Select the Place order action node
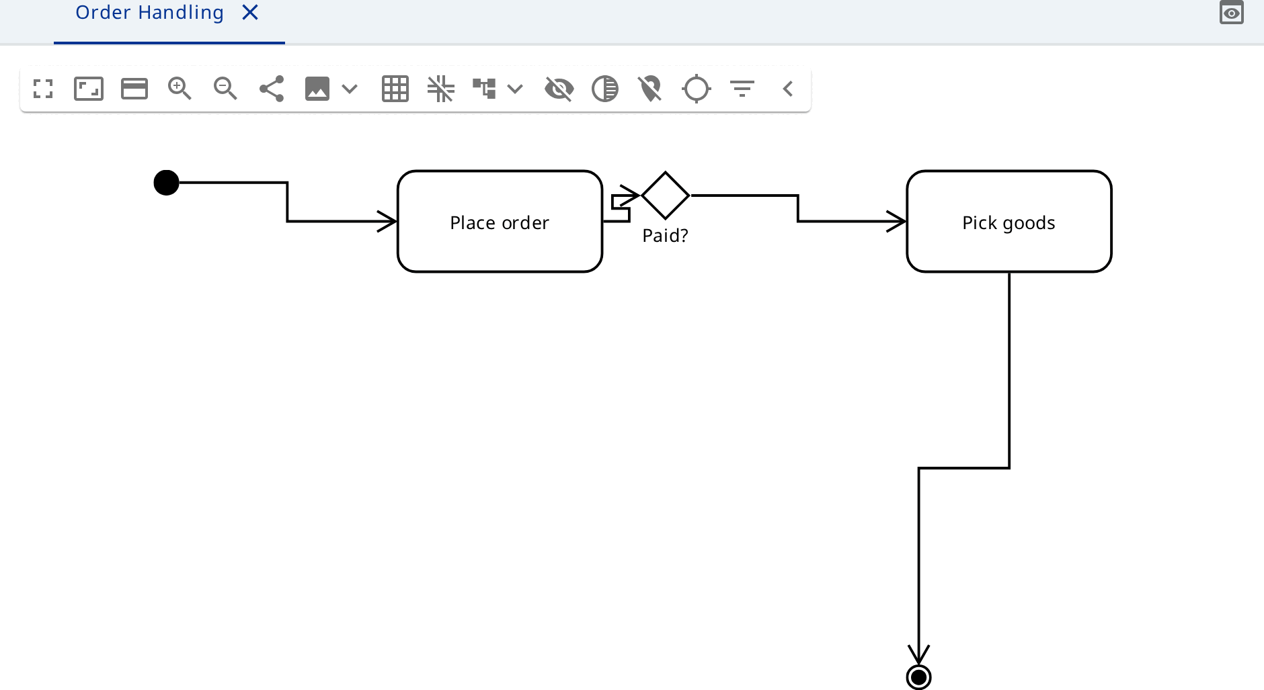 [x=500, y=222]
